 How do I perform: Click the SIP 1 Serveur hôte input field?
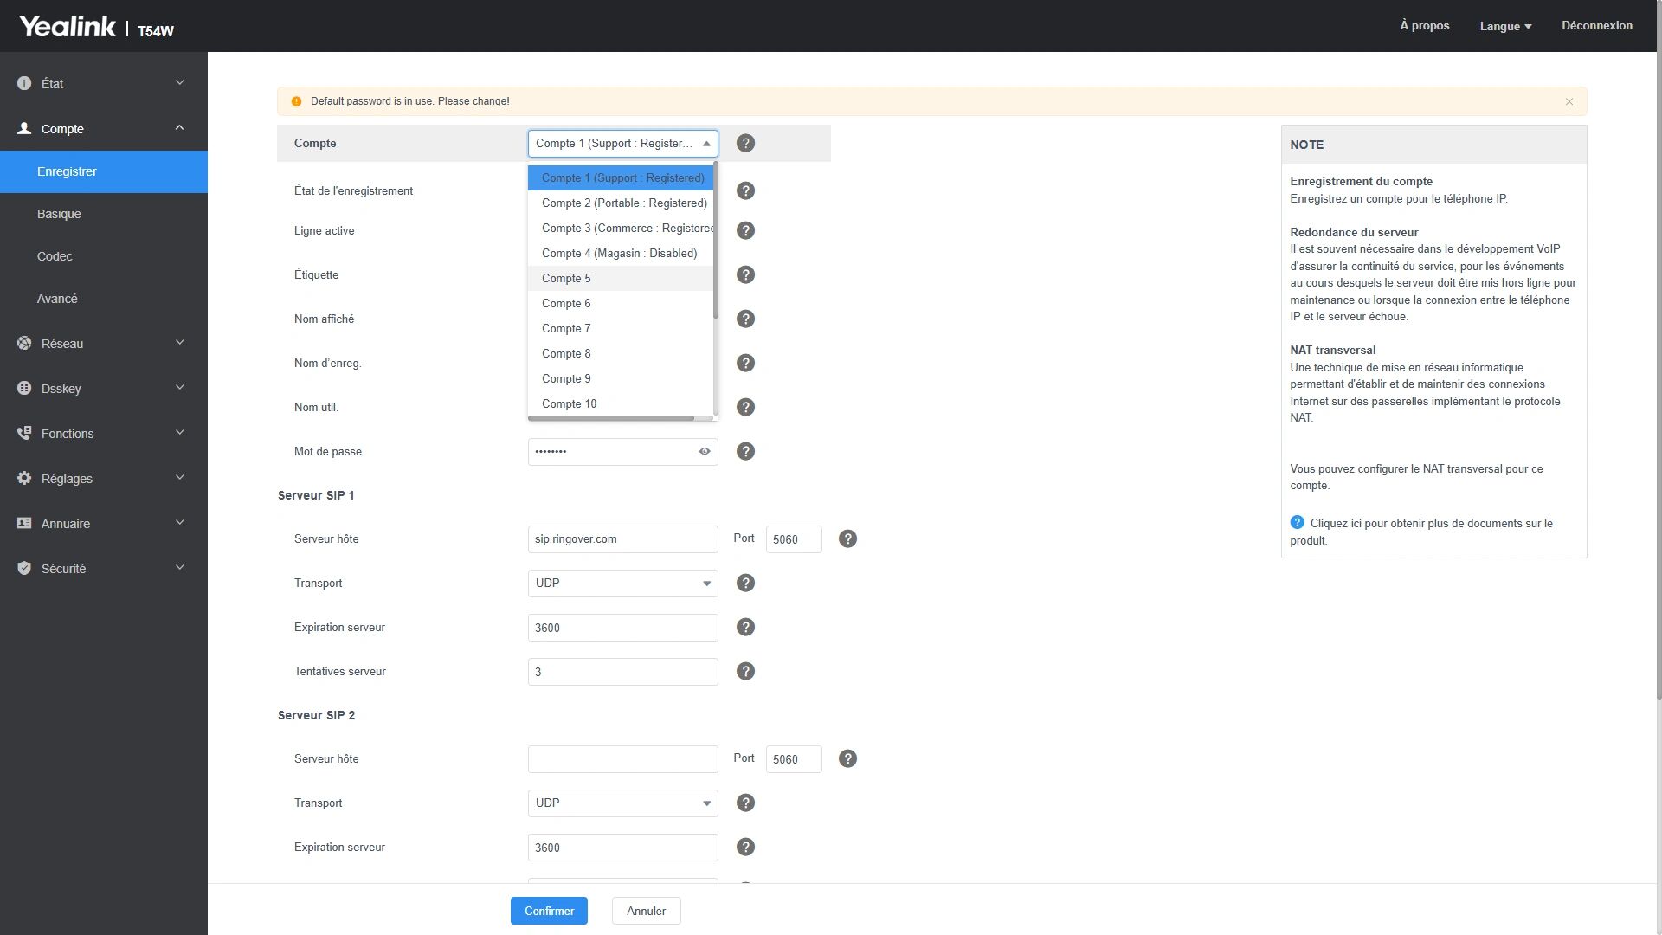point(622,539)
